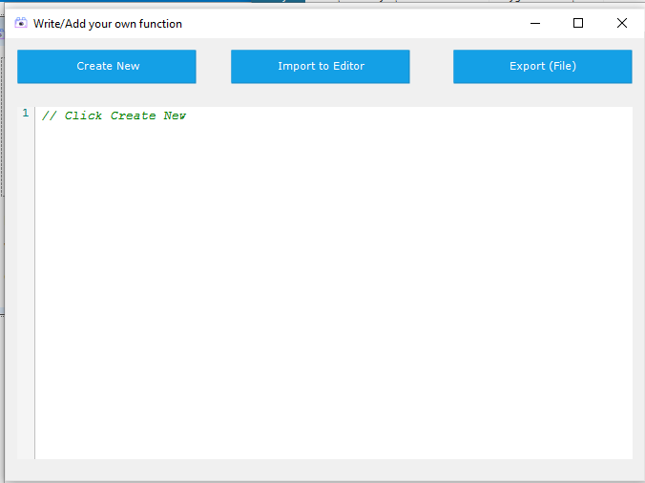Image resolution: width=645 pixels, height=483 pixels.
Task: Place cursor on "New" in the code comment
Action: (x=175, y=115)
